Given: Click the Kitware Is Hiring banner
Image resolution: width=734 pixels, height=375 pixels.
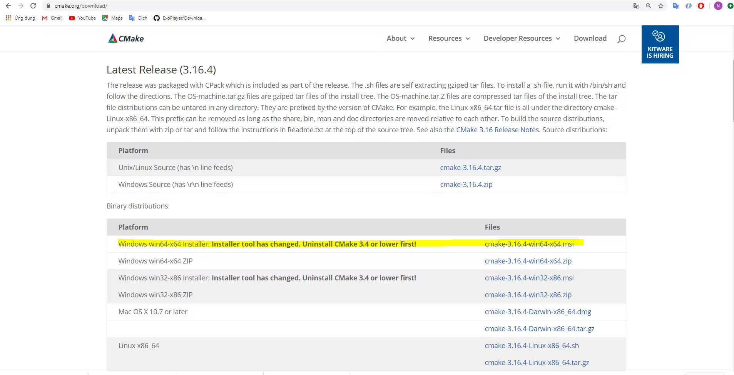Looking at the screenshot, I should click(x=660, y=44).
